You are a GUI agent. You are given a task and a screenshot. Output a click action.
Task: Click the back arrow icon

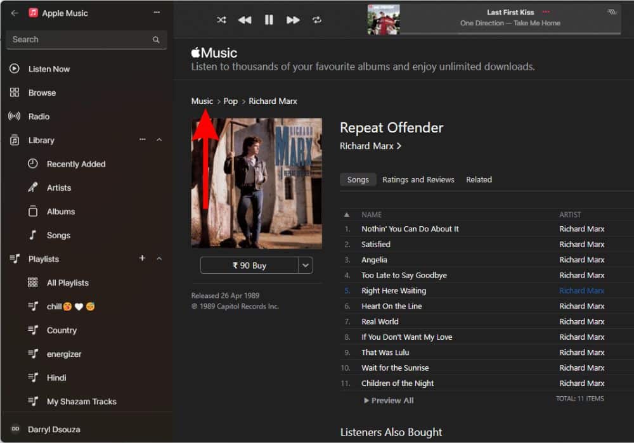click(x=15, y=13)
